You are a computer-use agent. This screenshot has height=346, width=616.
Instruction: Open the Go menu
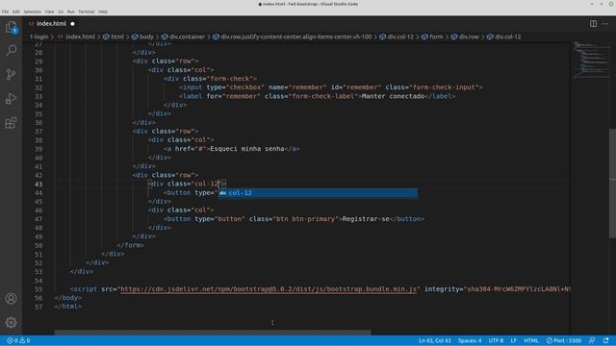[61, 12]
